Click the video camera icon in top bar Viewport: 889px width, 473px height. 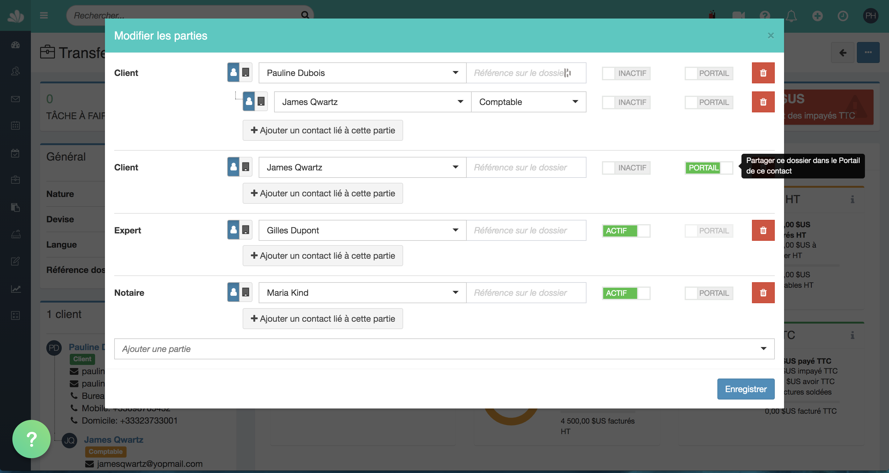click(x=738, y=15)
